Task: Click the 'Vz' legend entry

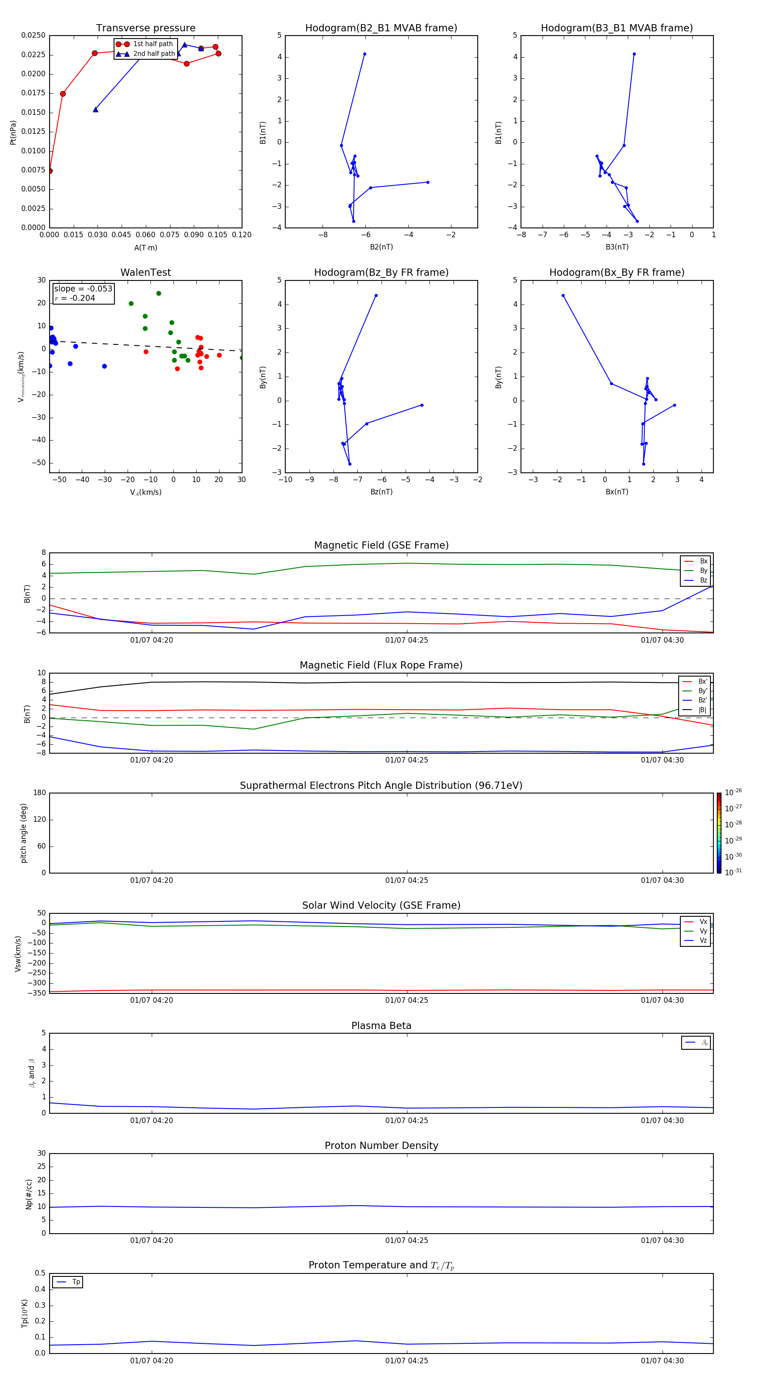Action: 696,940
